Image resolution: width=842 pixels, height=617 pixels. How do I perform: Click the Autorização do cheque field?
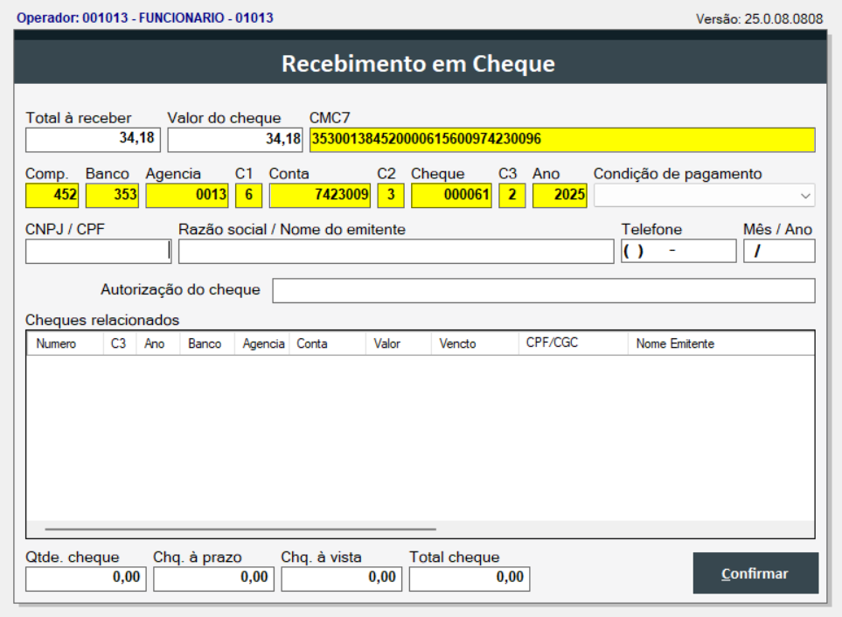(544, 290)
